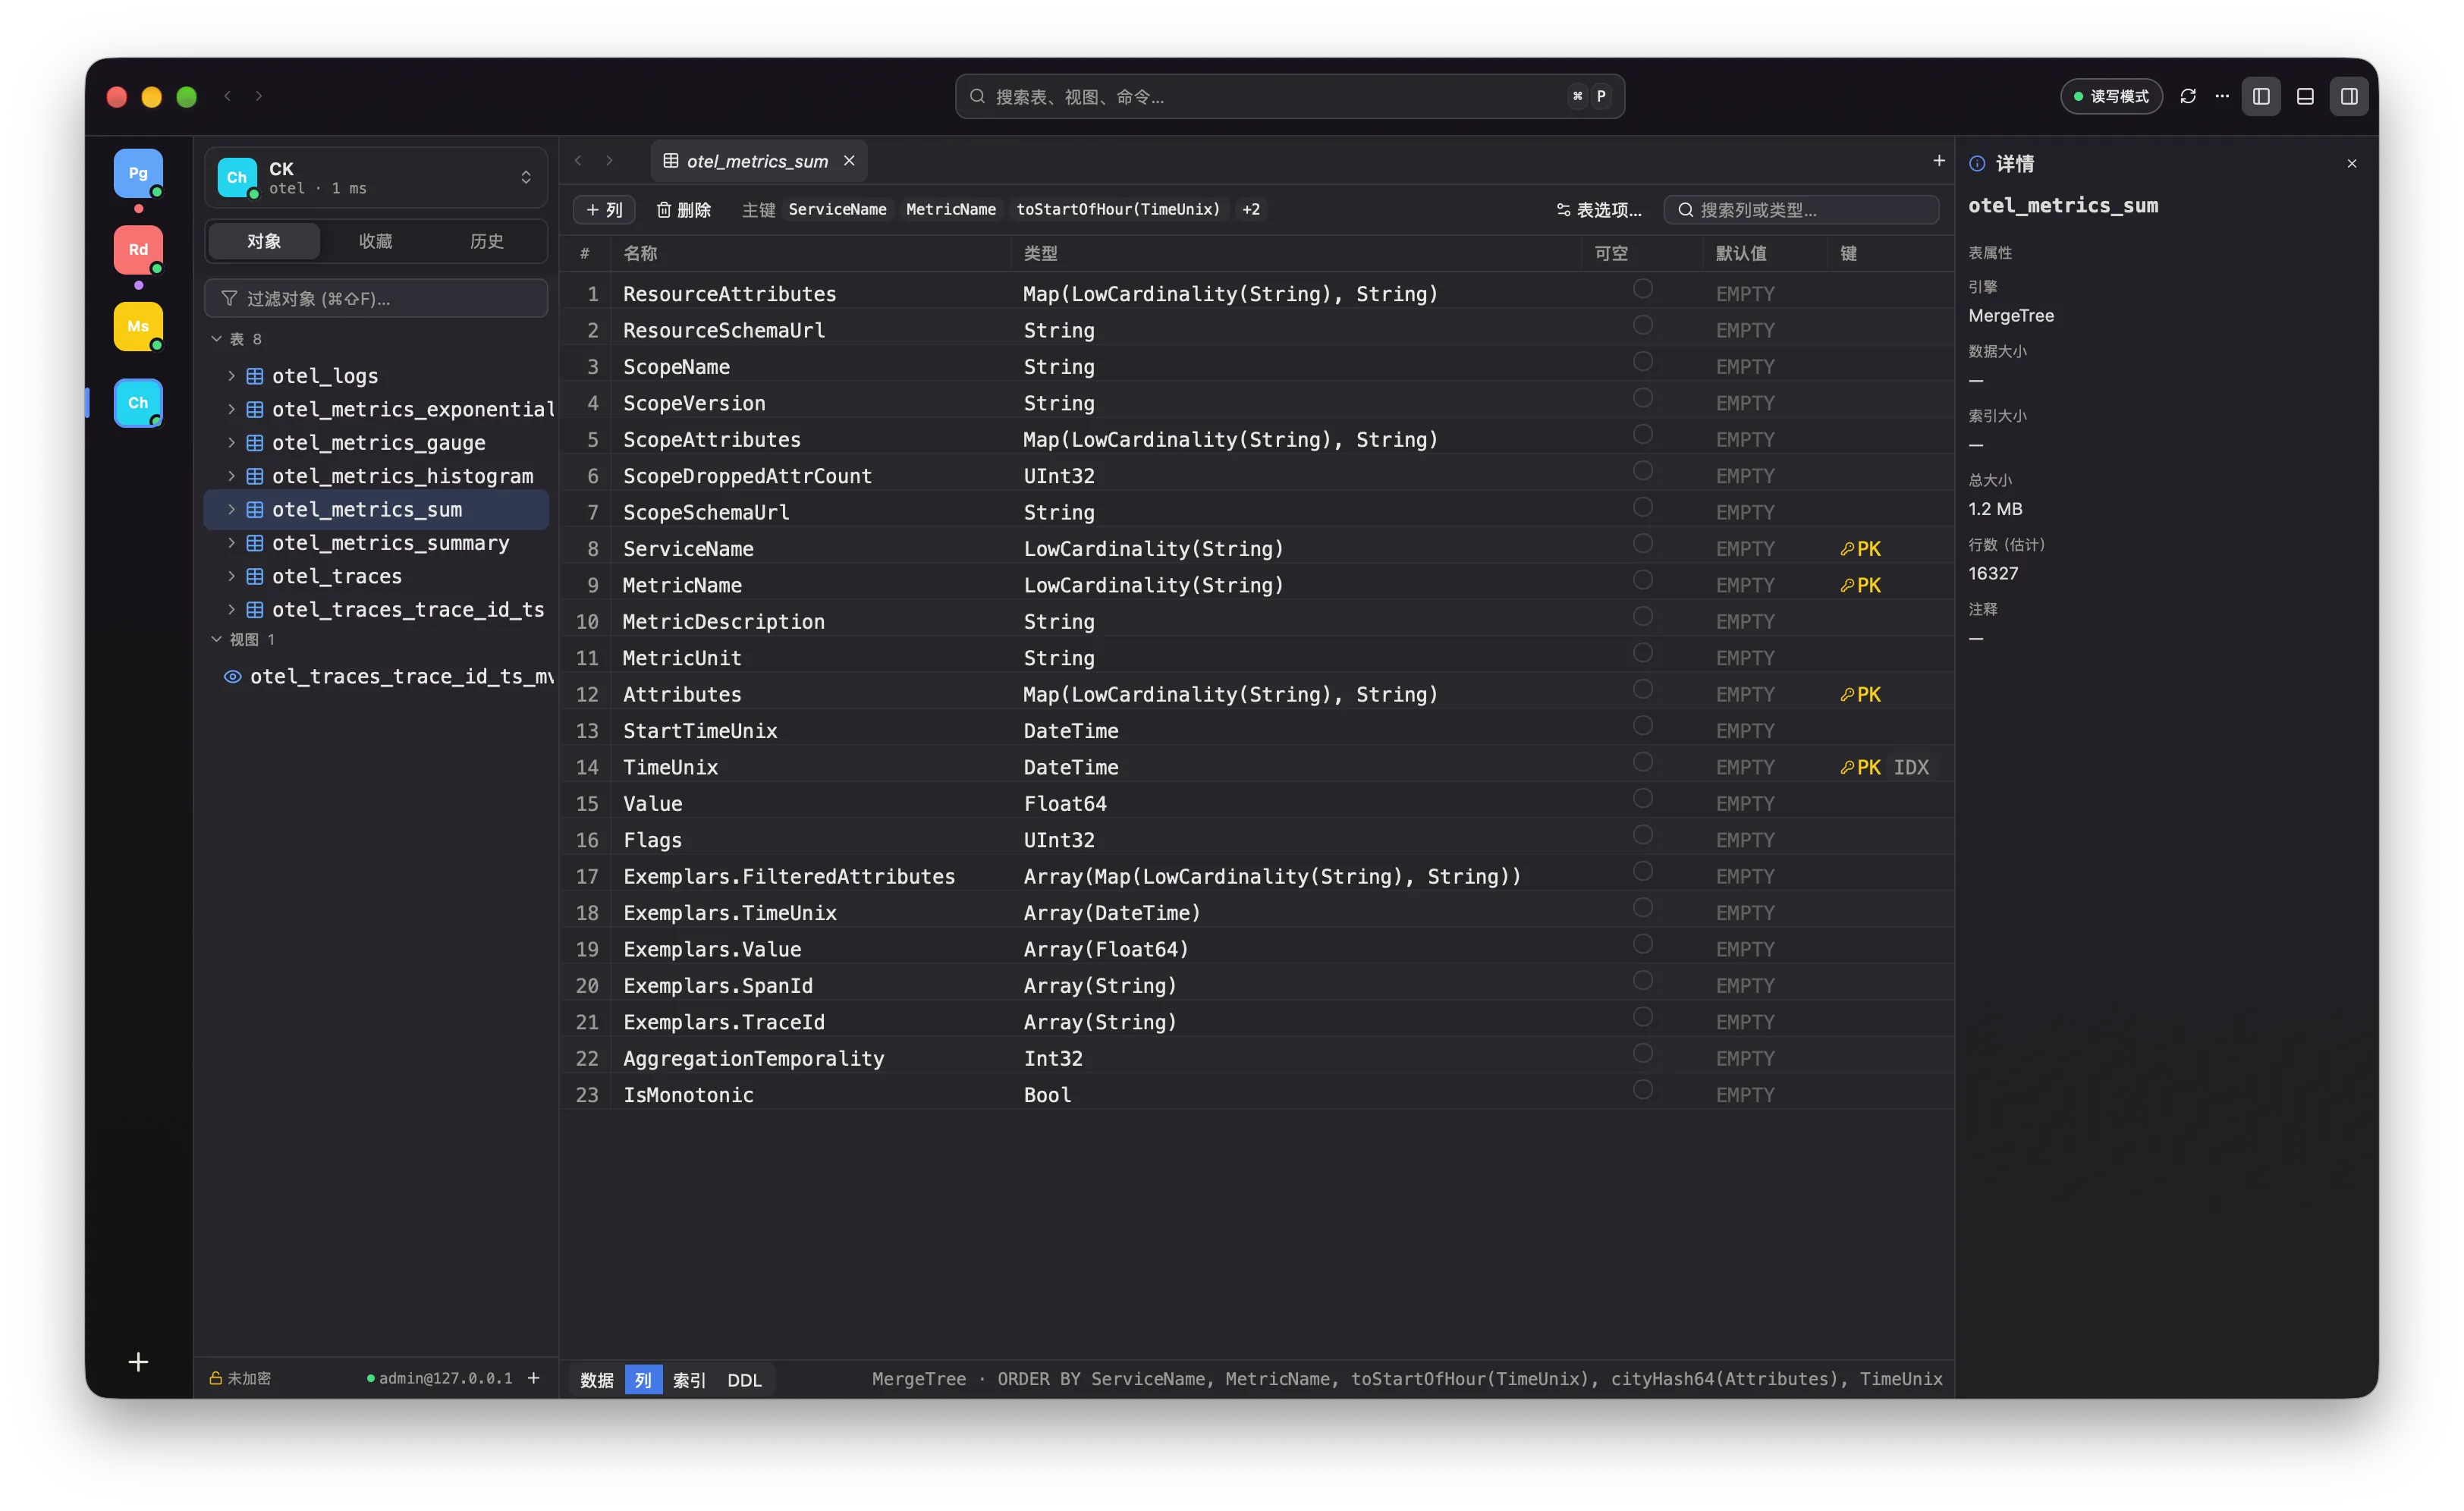Toggle nullable for ResourceAttributes column

(1642, 289)
